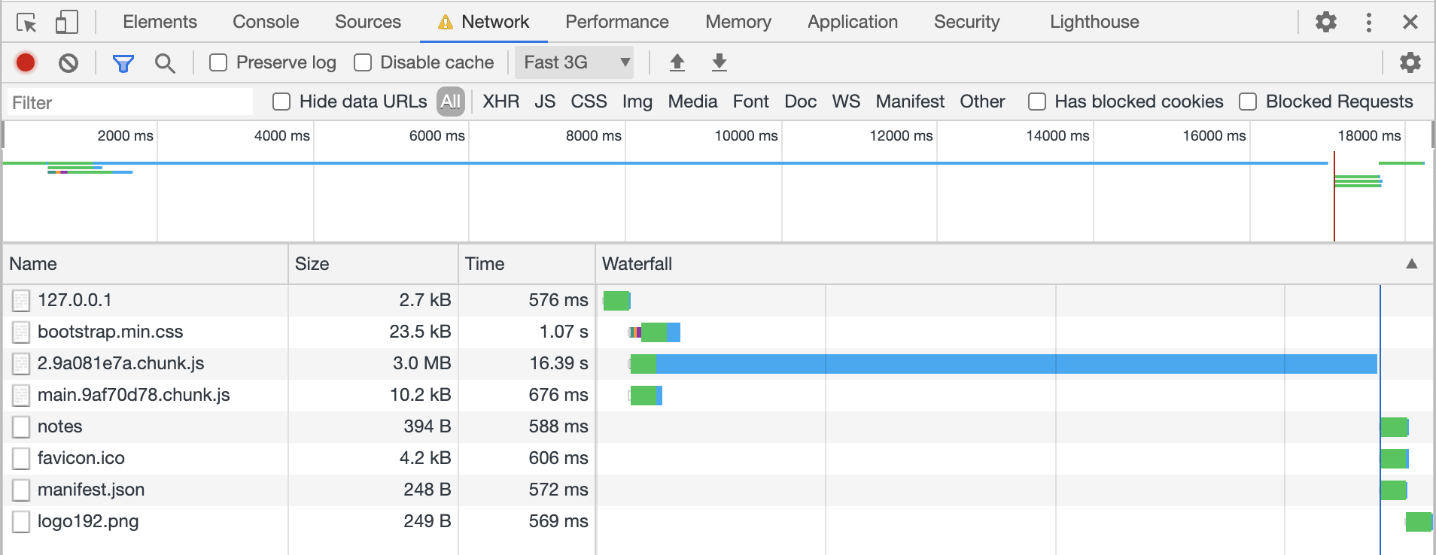Toggle the request filter funnel icon

click(123, 63)
